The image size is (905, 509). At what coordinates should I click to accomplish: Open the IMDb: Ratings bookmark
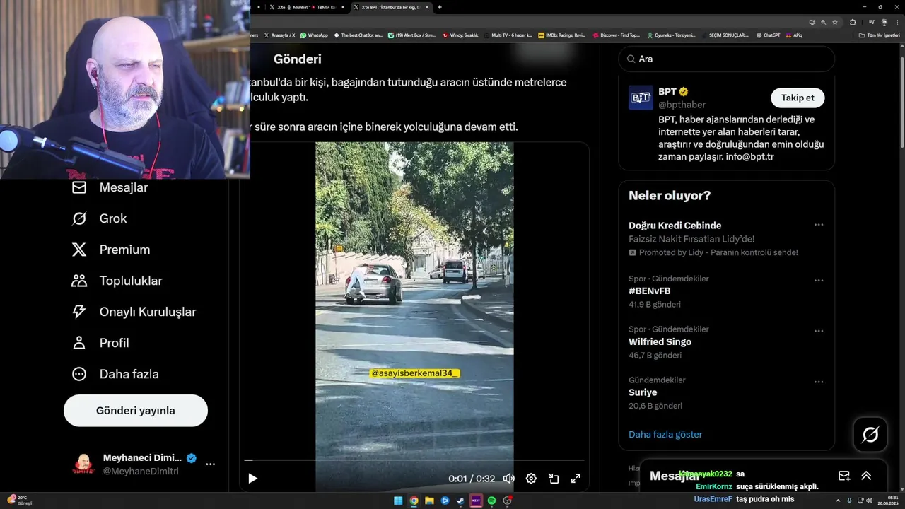coord(561,35)
